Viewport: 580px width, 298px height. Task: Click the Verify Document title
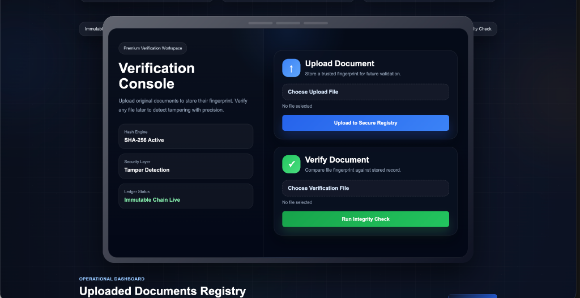point(337,160)
